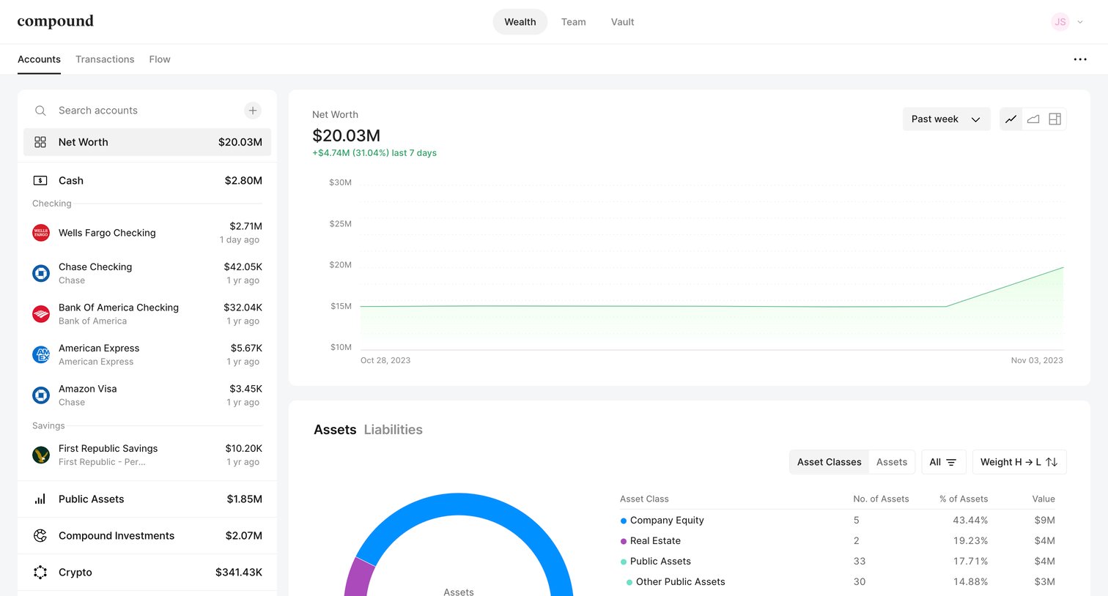Open the American Express account
Screen dimensions: 1108x596
147,354
